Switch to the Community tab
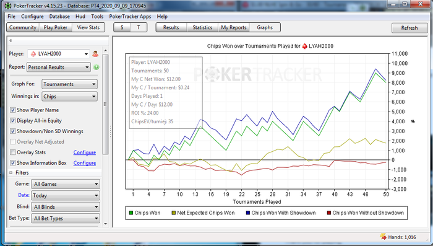Screen dimensions: 433x246 click(x=23, y=27)
